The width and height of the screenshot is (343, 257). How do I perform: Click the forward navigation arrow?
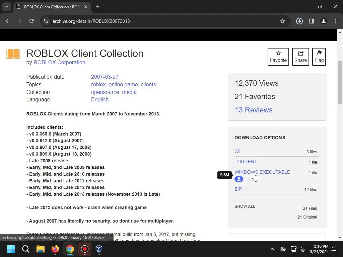[19, 21]
